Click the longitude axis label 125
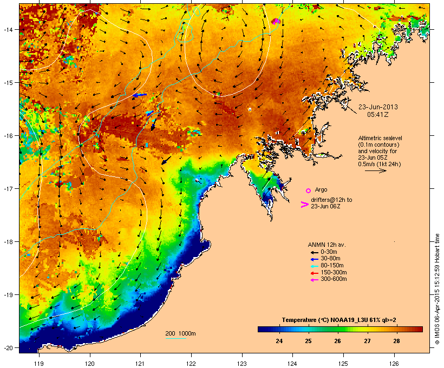This screenshot has height=368, width=444. click(x=343, y=364)
